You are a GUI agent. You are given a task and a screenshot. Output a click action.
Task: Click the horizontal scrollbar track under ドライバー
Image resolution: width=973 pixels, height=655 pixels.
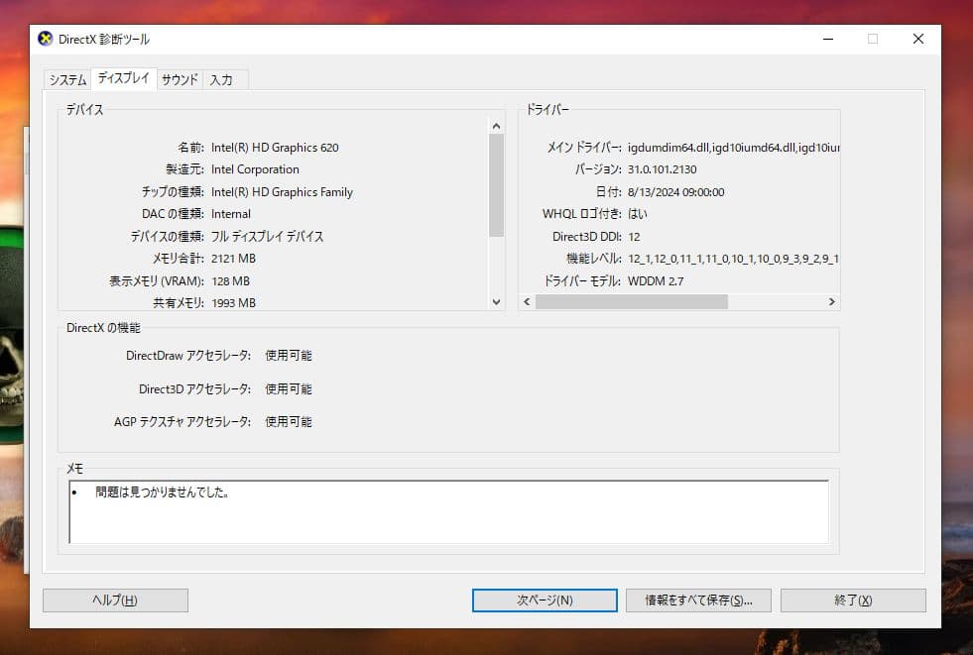(774, 301)
